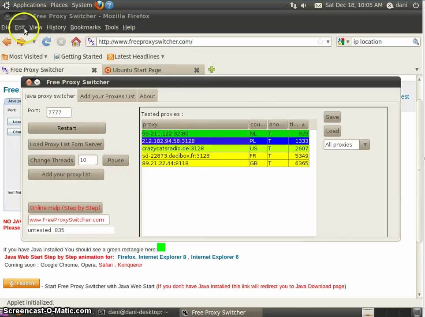Click the volume speaker icon
This screenshot has height=317, width=425.
click(303, 5)
